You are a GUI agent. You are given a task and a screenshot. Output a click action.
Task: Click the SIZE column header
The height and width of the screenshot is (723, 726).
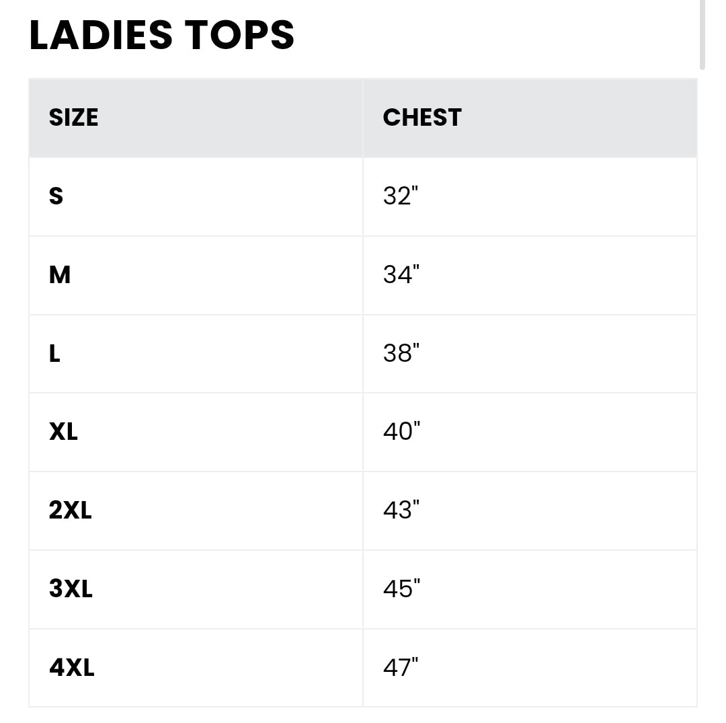tap(73, 118)
